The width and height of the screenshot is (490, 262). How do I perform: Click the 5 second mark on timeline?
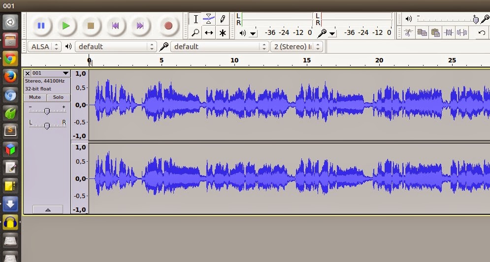pos(162,60)
